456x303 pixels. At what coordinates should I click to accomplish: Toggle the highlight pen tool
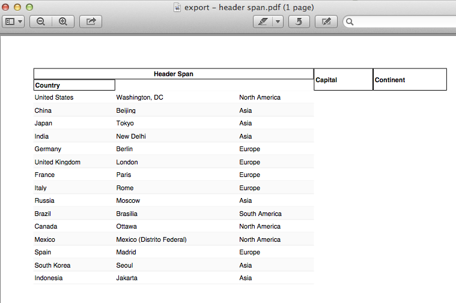[x=263, y=22]
